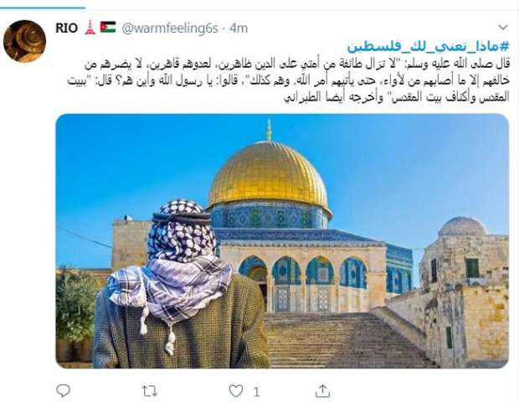Expand the tweet options chevron menu
The image size is (519, 402).
(x=503, y=27)
